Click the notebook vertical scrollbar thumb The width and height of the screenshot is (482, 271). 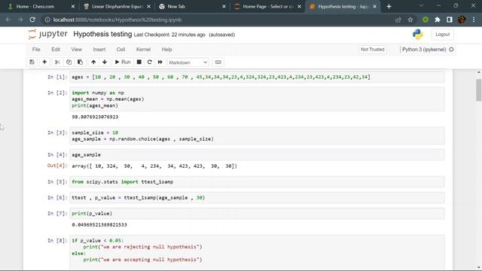tap(479, 90)
